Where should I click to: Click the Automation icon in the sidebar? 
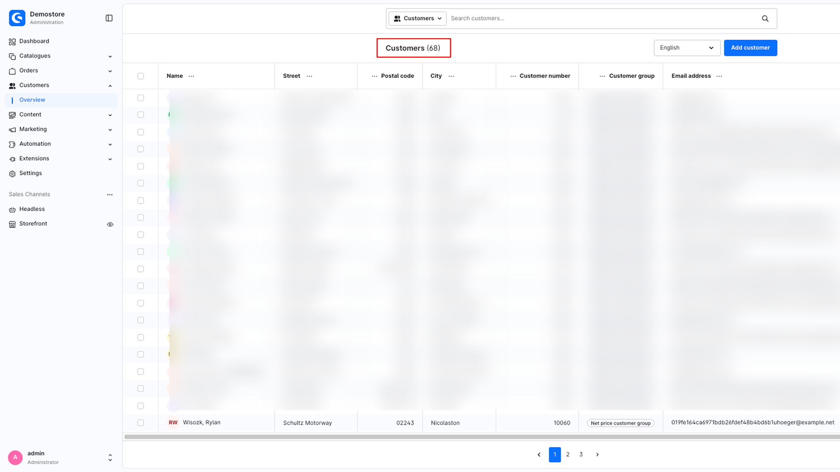click(12, 144)
